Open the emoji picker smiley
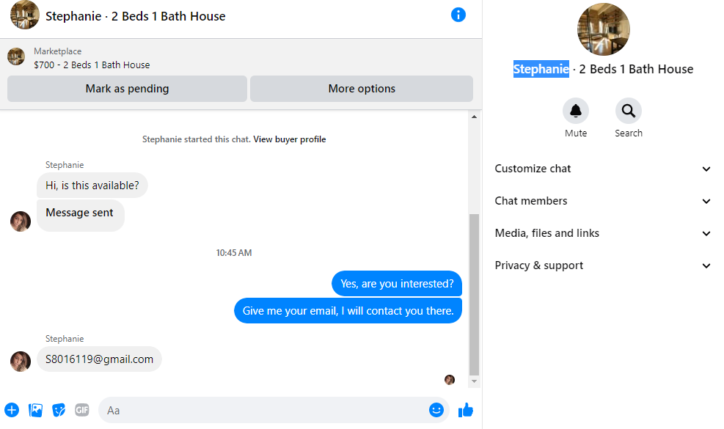724x429 pixels. [436, 410]
